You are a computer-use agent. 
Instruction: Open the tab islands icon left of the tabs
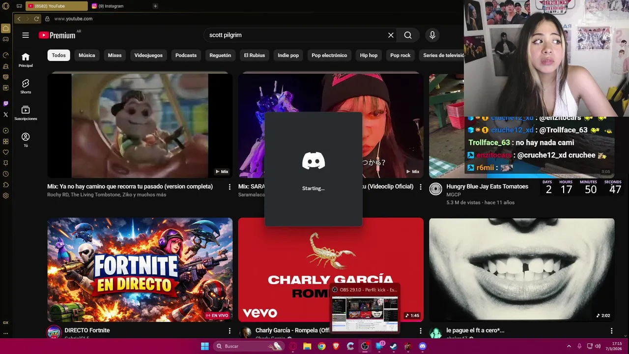pos(19,6)
